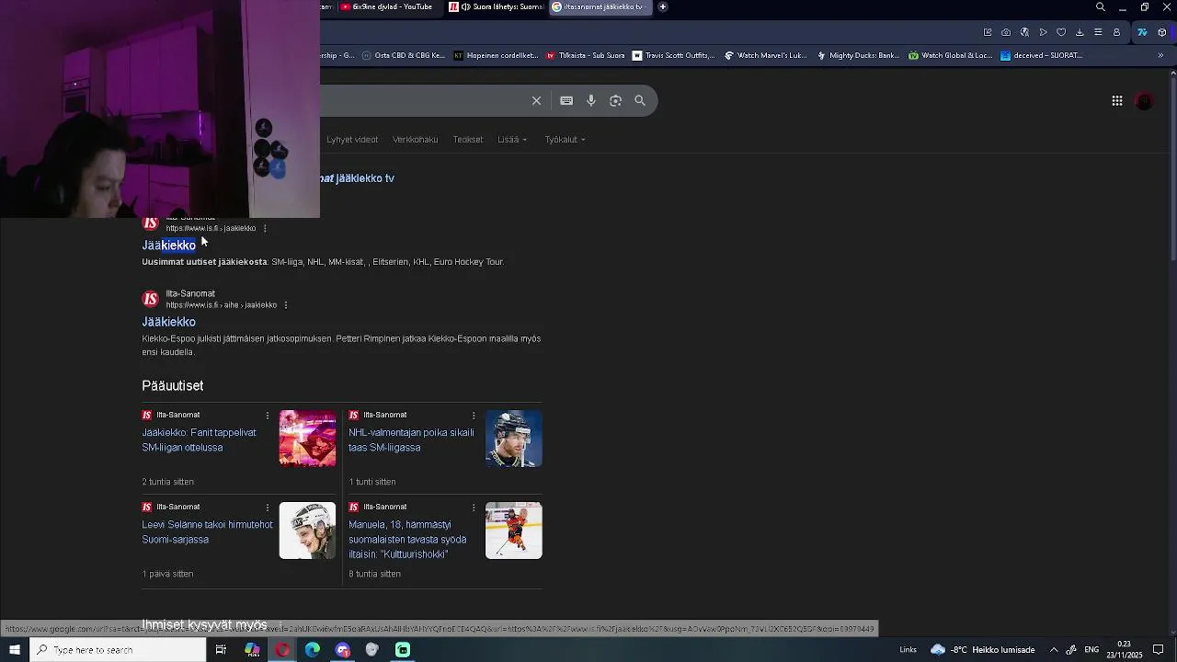This screenshot has height=662, width=1177.
Task: Open Microsoft Edge from the taskbar
Action: (x=313, y=650)
